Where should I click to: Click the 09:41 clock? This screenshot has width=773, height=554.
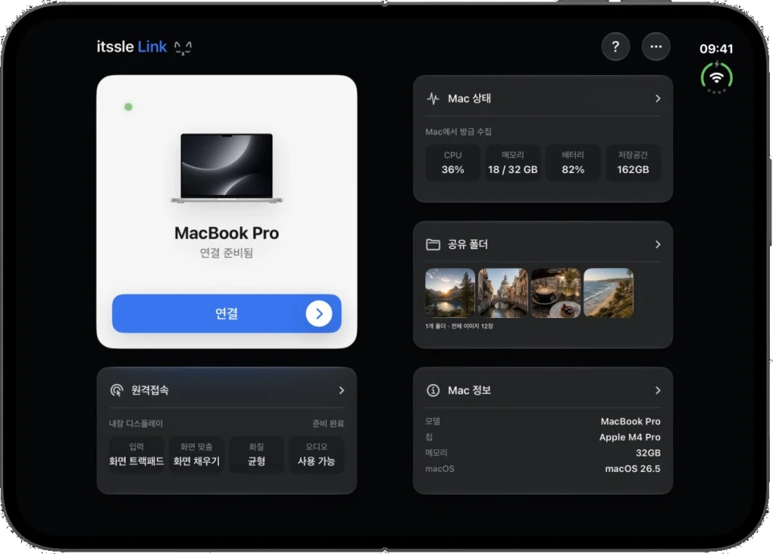[717, 49]
